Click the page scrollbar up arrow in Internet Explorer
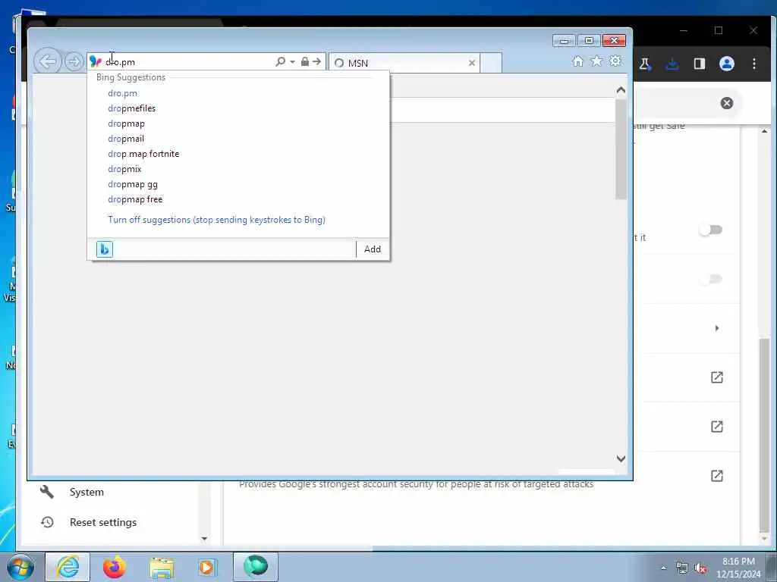 tap(621, 90)
